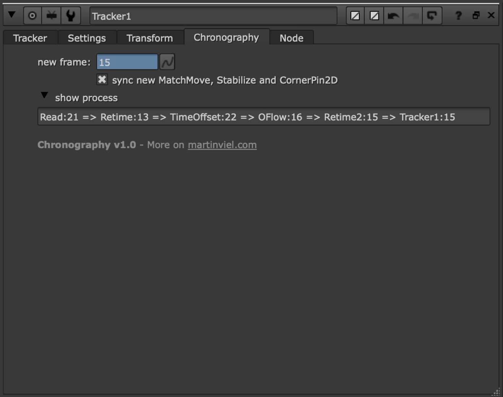
Task: Click the greyed-out redo arrow icon
Action: tap(413, 16)
